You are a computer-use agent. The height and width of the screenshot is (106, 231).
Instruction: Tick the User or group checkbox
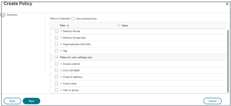(x=56, y=90)
